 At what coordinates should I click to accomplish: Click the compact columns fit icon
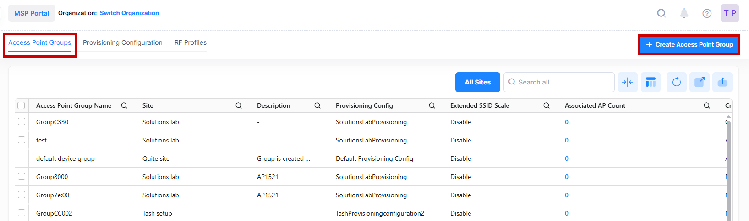pos(628,82)
